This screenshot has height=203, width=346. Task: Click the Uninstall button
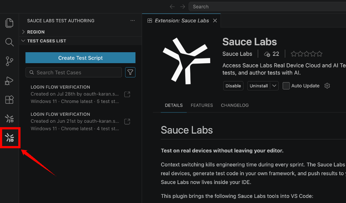pos(258,86)
